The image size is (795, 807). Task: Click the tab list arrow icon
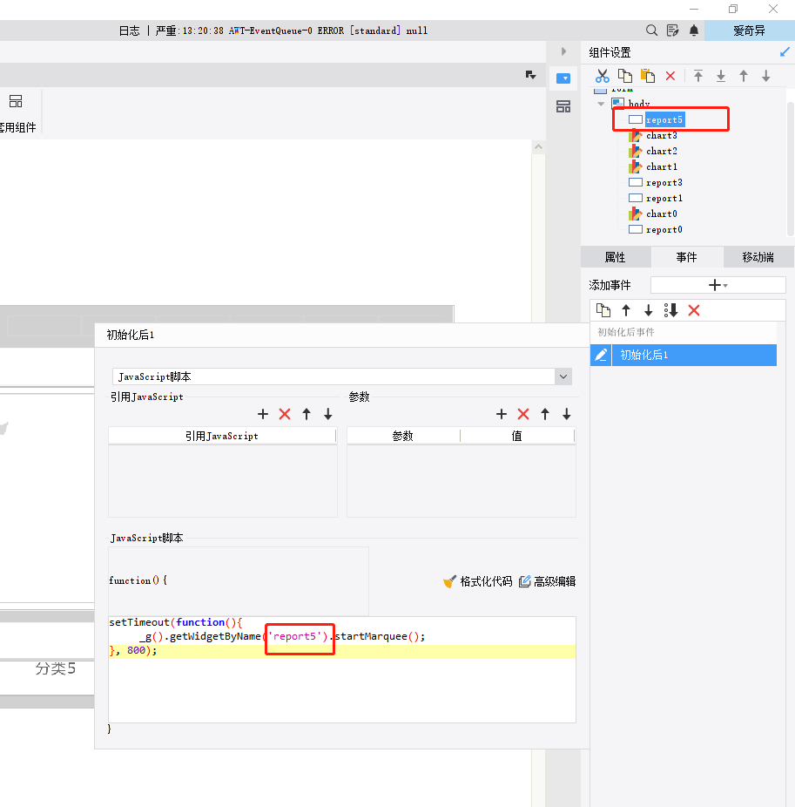point(530,75)
